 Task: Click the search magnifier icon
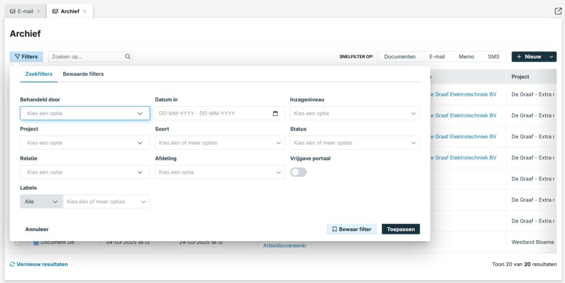click(128, 56)
